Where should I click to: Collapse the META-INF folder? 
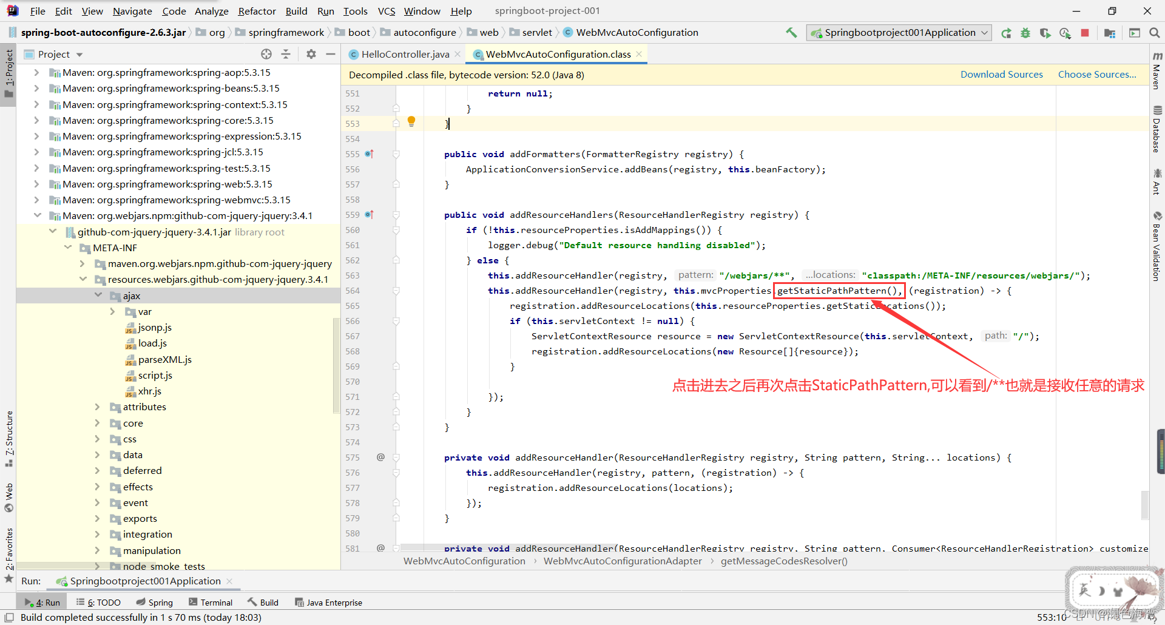(68, 248)
